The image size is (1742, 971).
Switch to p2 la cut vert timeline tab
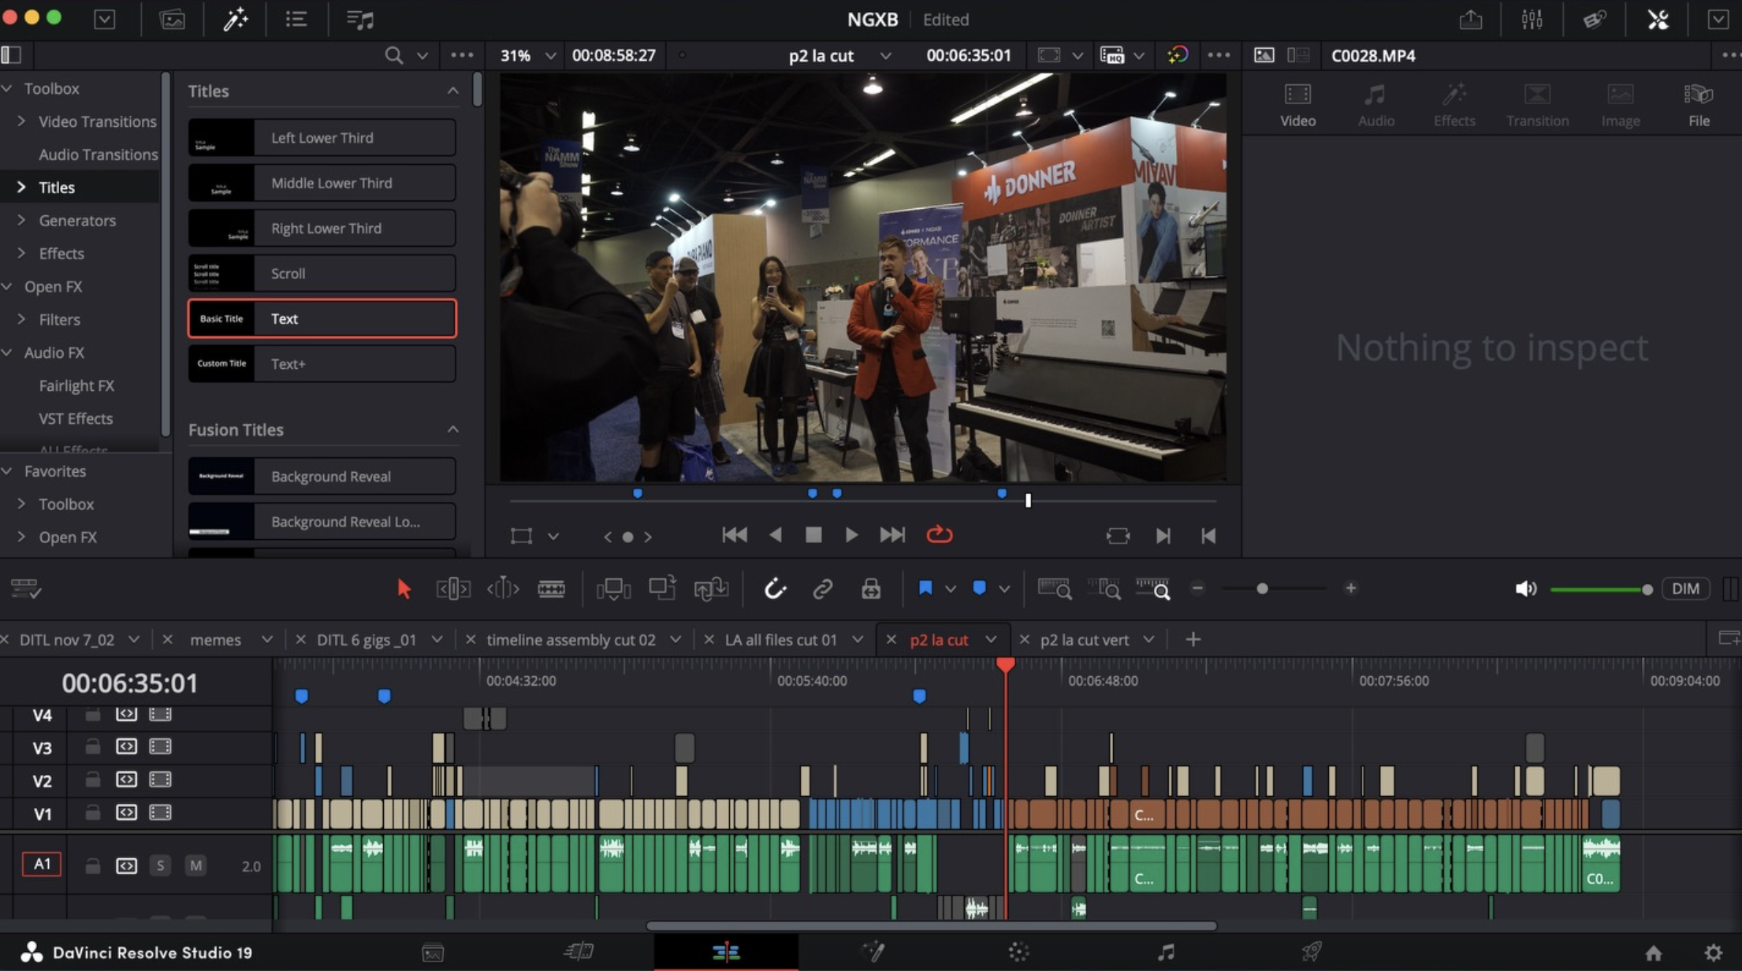click(x=1084, y=640)
